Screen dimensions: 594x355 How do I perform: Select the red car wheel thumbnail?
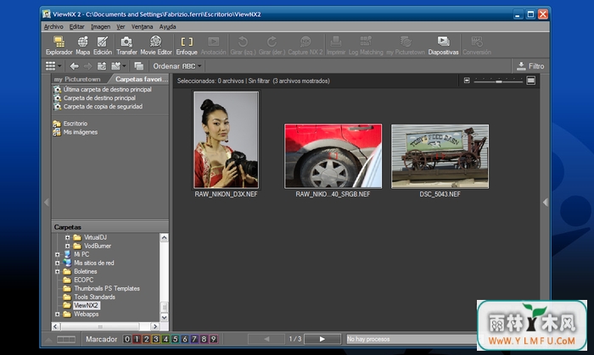tap(333, 156)
